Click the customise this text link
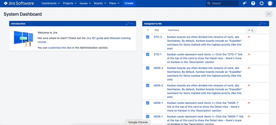The width and height of the screenshot is (276, 125). point(60,48)
